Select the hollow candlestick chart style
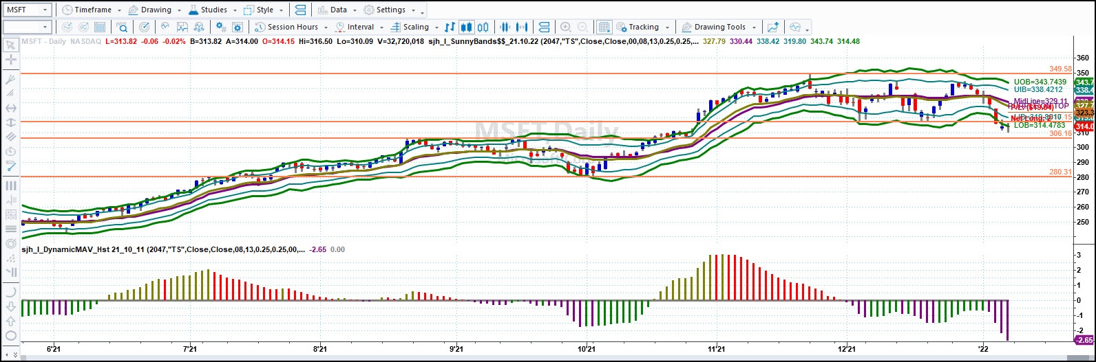1096x362 pixels. pos(483,27)
